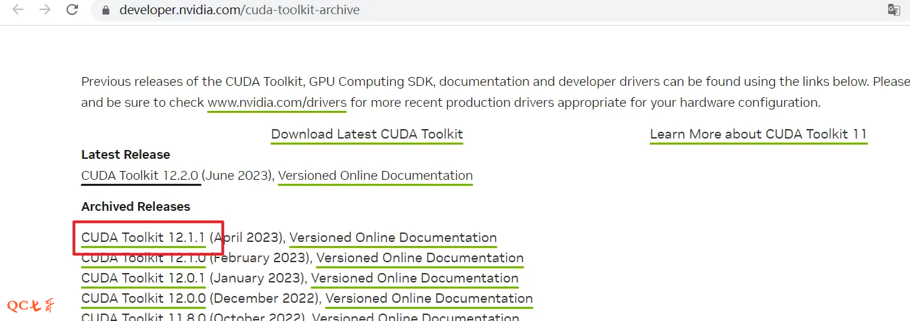Open the CUDA Toolkit 12.2.0 link
Image resolution: width=910 pixels, height=321 pixels.
click(140, 176)
